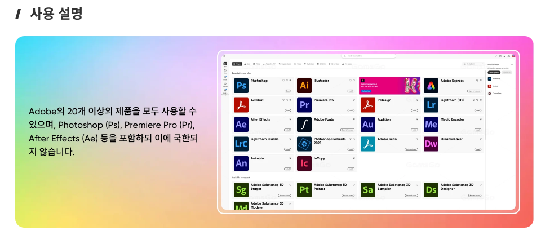Click the Animate An icon
541x235 pixels.
click(x=241, y=163)
